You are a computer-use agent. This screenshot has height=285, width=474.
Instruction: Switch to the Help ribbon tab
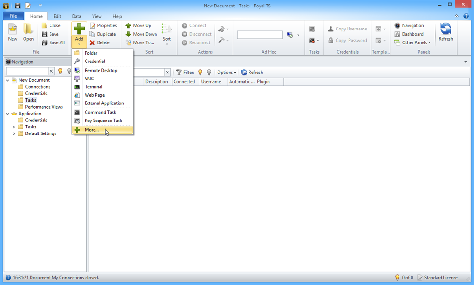click(x=117, y=16)
